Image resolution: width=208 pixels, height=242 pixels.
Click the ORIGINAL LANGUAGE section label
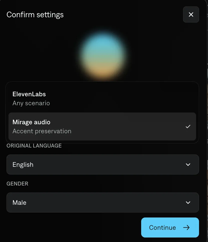34,145
